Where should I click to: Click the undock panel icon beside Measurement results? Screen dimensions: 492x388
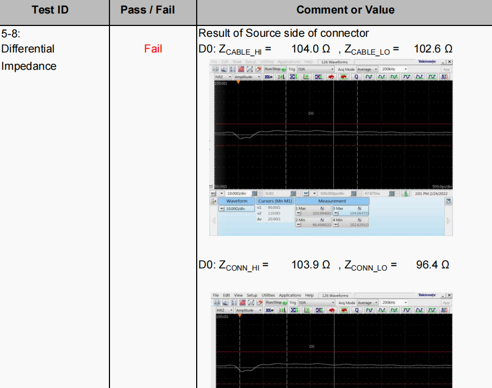(448, 201)
